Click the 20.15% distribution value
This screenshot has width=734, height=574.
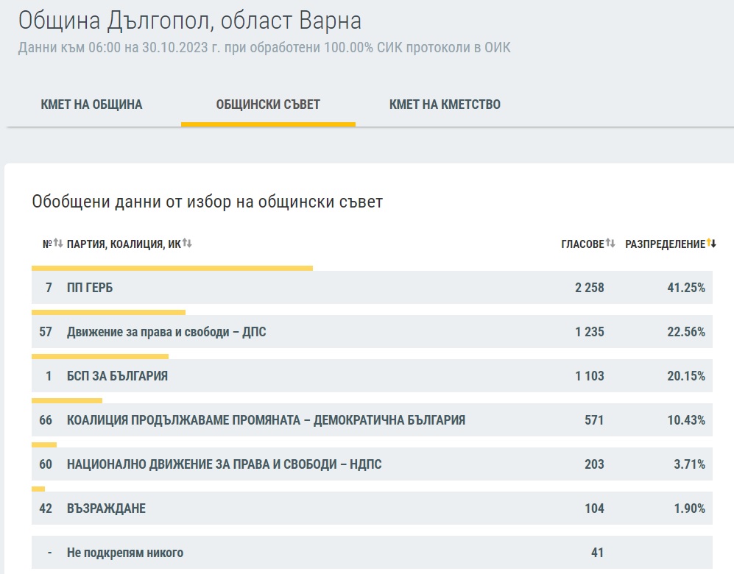686,375
